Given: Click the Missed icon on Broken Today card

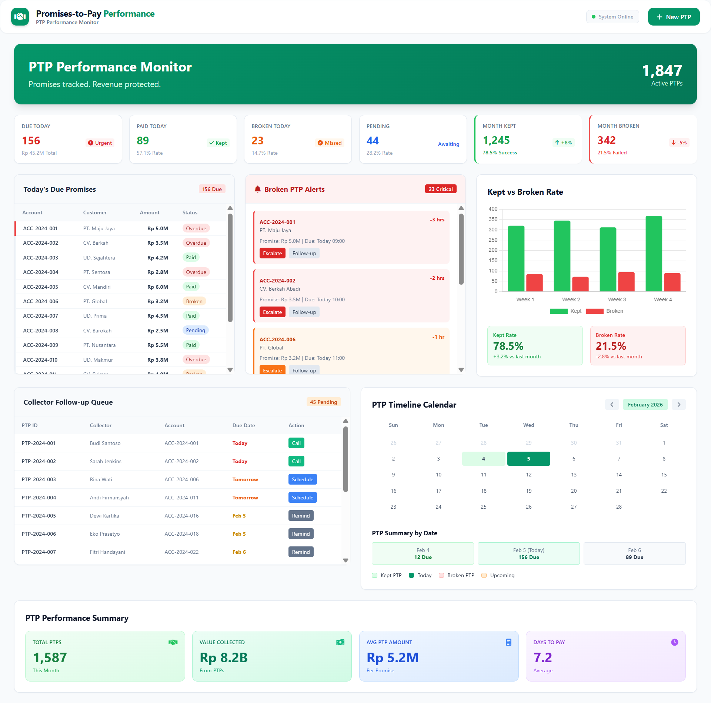Looking at the screenshot, I should pos(320,143).
